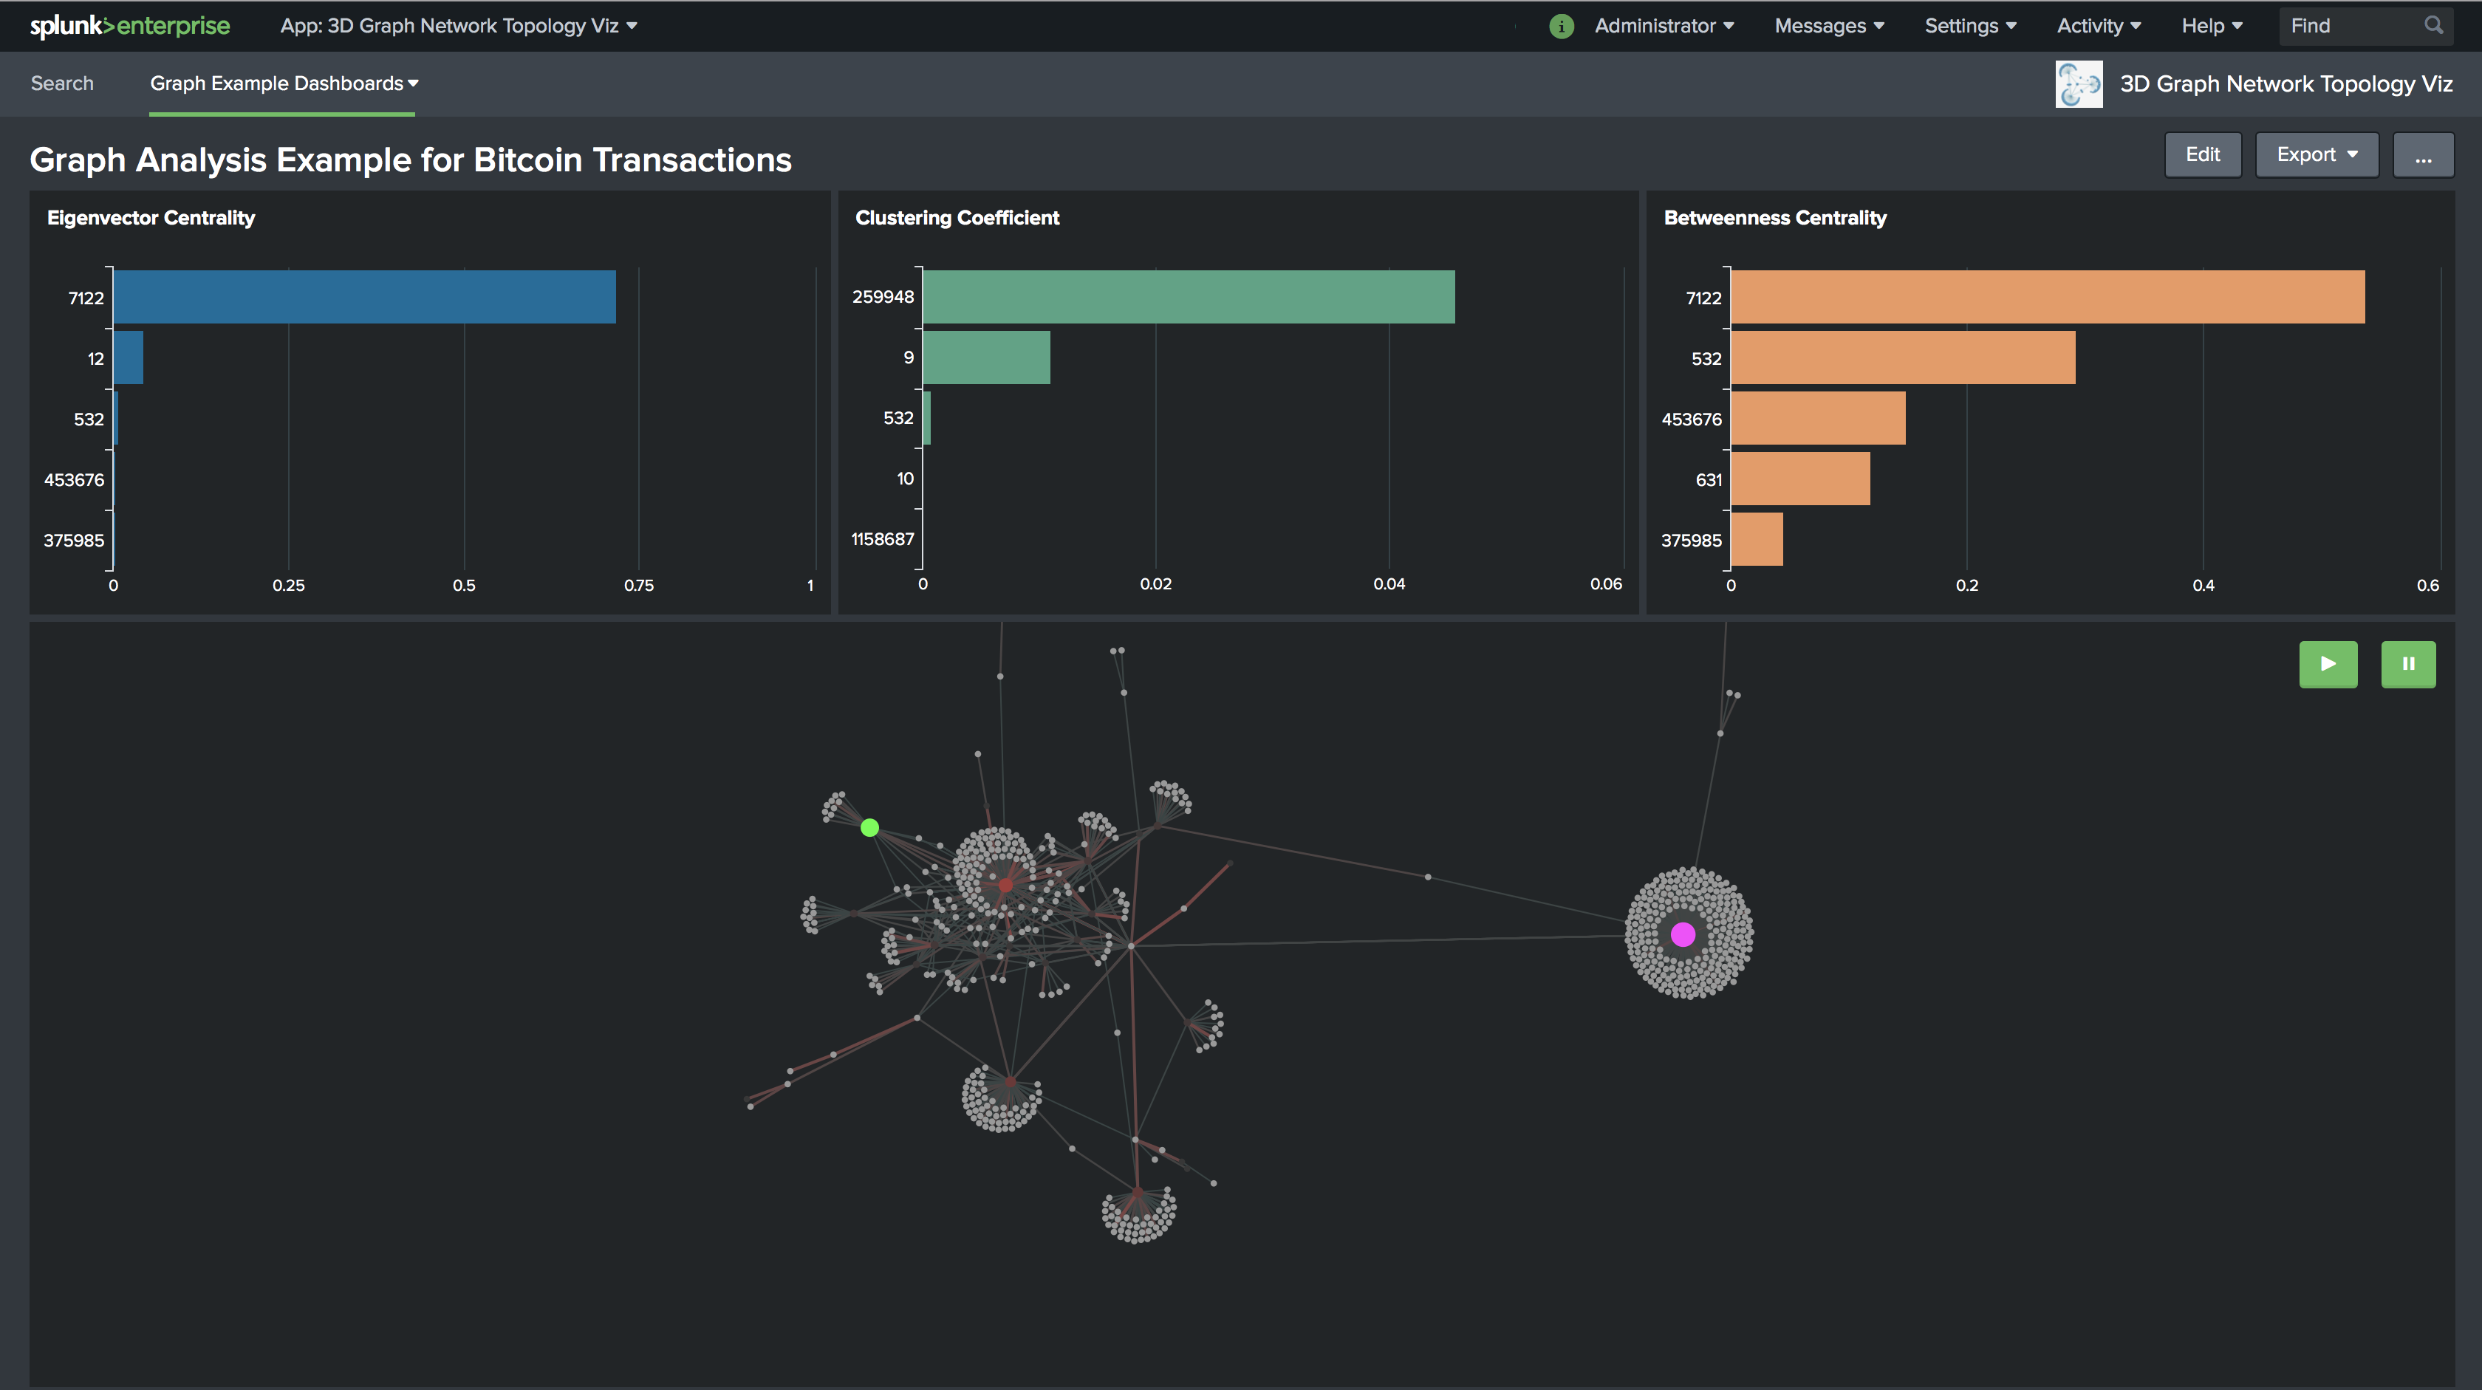This screenshot has height=1390, width=2482.
Task: Click the magnifier icon in Find box
Action: [2434, 26]
